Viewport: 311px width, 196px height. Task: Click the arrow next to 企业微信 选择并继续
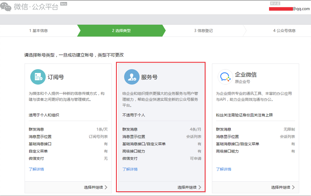pos(293,187)
